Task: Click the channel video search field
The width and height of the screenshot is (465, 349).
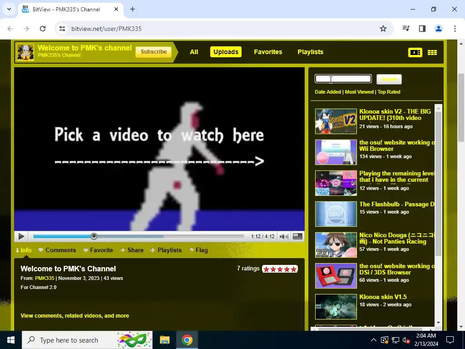Action: (x=343, y=79)
